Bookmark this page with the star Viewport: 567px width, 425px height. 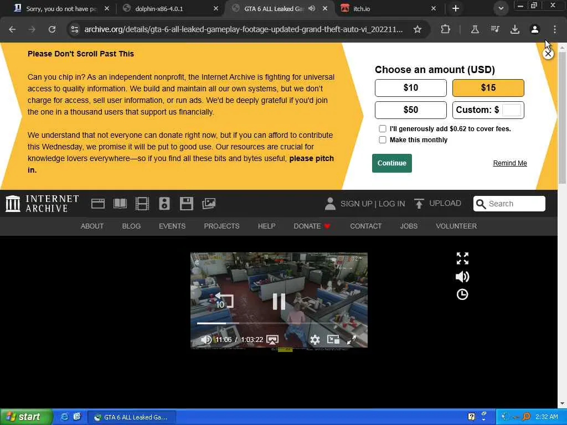click(417, 29)
